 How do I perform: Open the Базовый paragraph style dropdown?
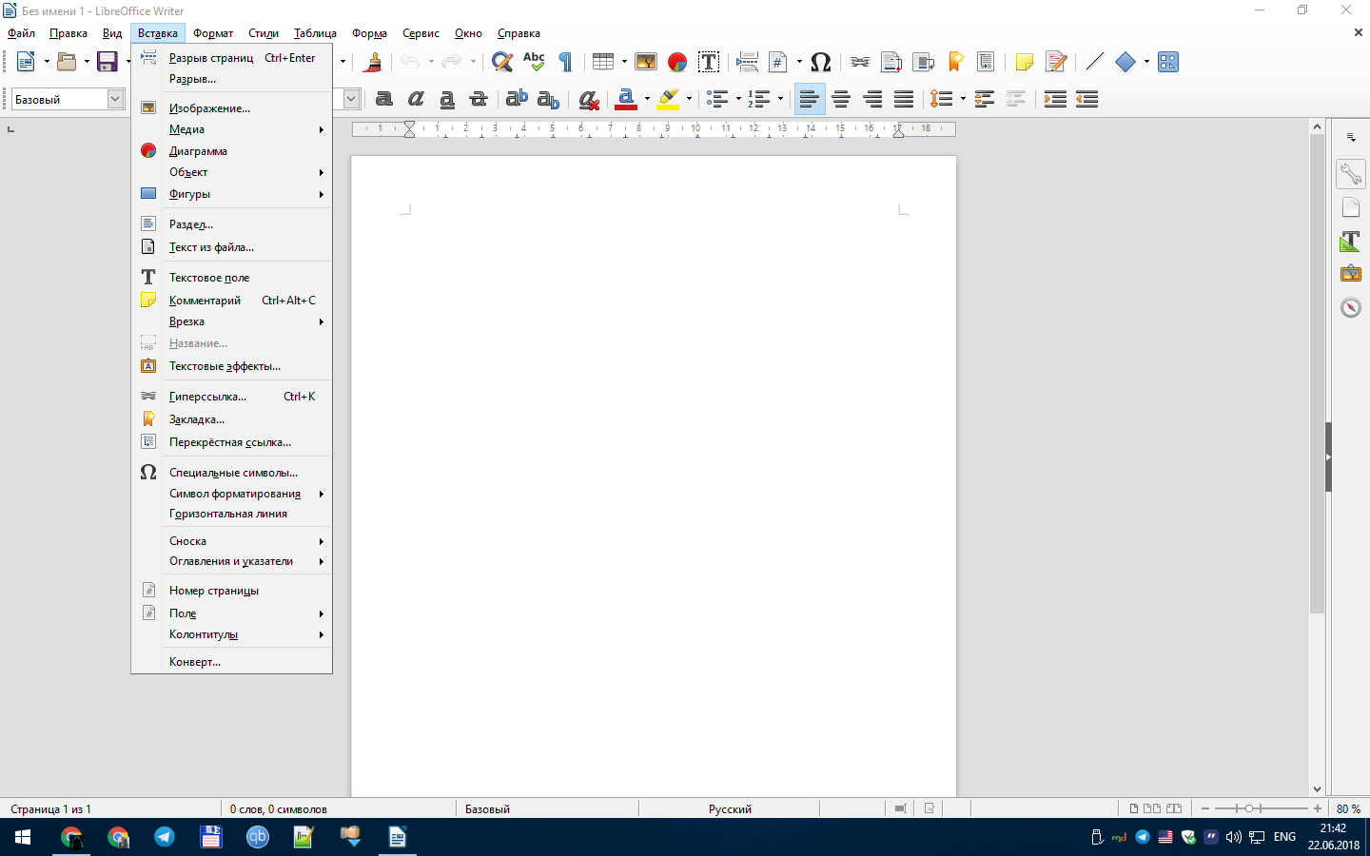[115, 99]
